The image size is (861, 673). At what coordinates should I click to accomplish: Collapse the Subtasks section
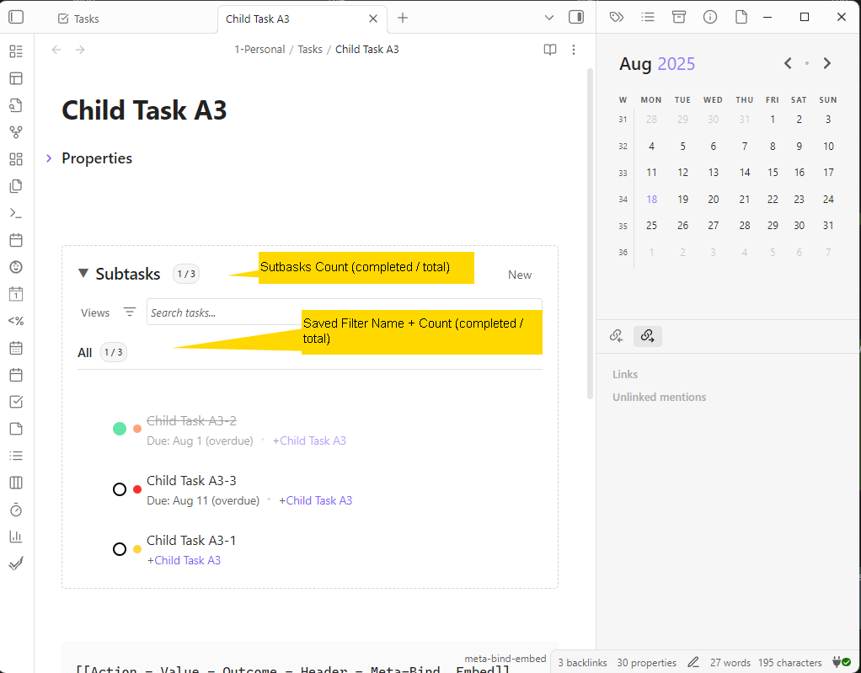point(83,273)
